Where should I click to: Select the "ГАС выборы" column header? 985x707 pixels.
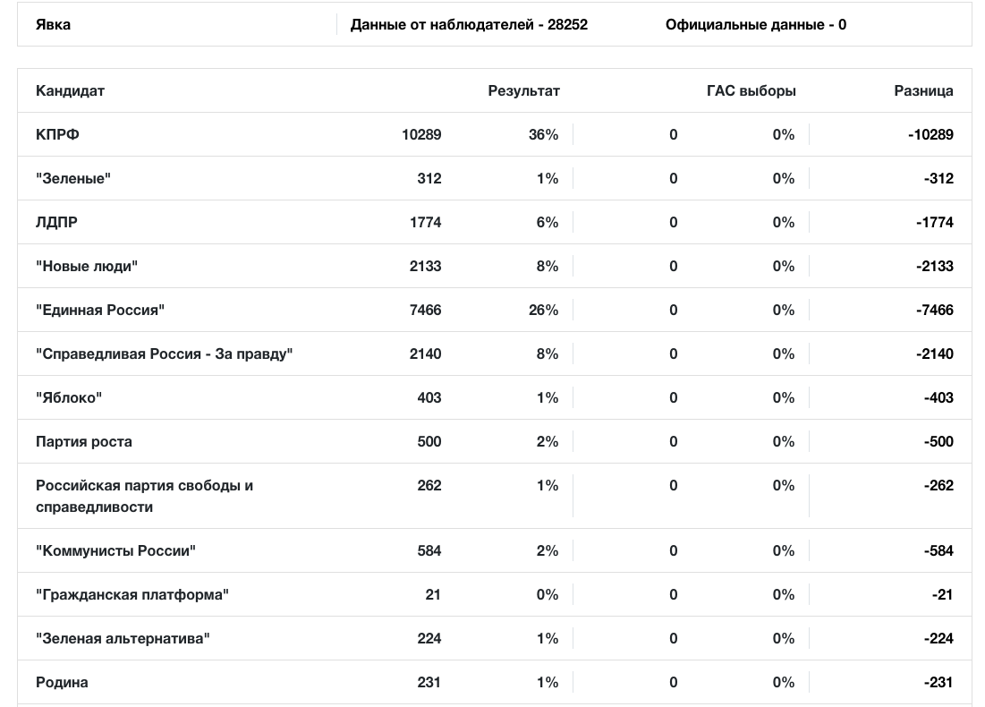coord(751,90)
